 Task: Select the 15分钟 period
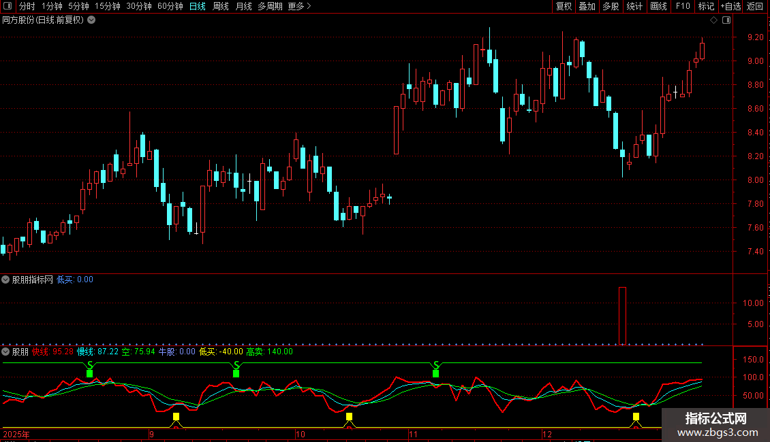[x=108, y=6]
